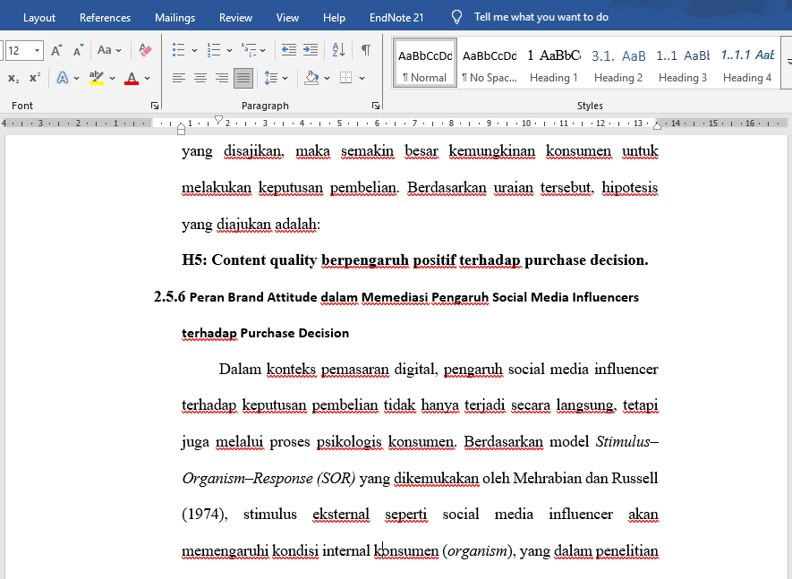The height and width of the screenshot is (579, 792).
Task: Apply No Spacing style
Action: 490,63
